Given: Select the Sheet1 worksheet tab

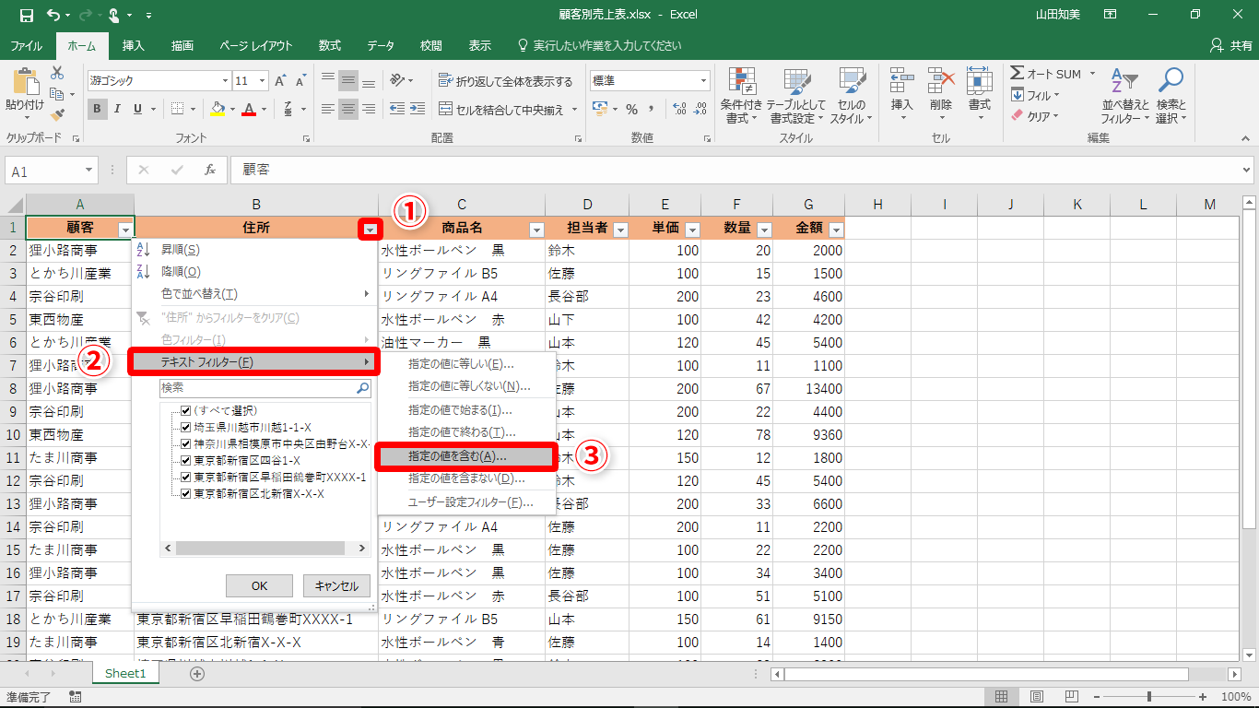Looking at the screenshot, I should click(x=125, y=674).
